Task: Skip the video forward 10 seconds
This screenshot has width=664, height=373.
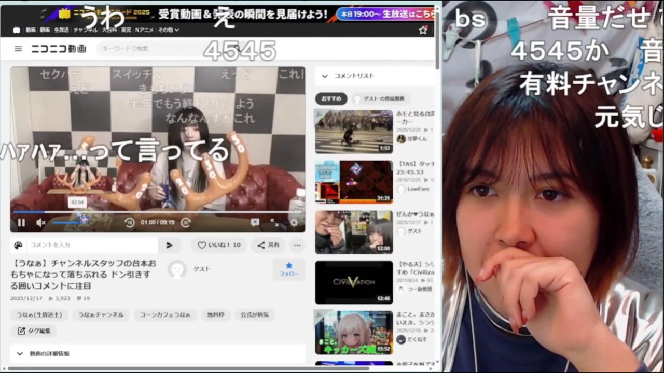Action: tap(186, 223)
